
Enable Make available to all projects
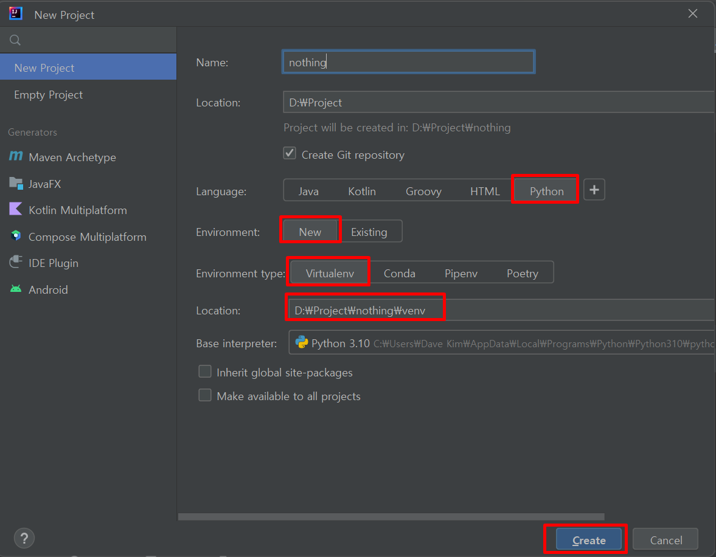205,395
